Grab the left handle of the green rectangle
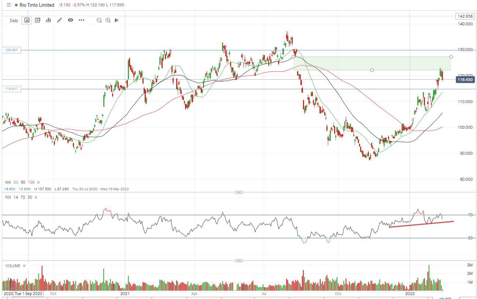 point(293,57)
